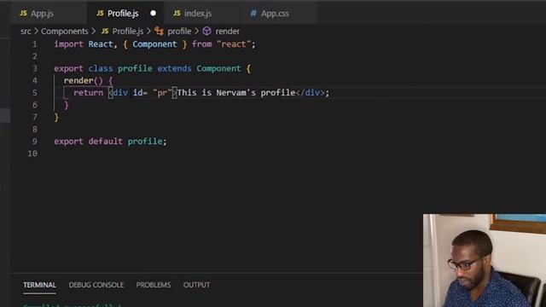Viewport: 546px width, 307px height.
Task: Click the "pr" id string on line 5
Action: point(162,93)
